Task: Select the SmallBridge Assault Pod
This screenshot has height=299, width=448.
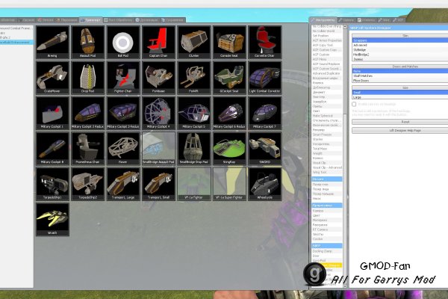Action: click(159, 149)
